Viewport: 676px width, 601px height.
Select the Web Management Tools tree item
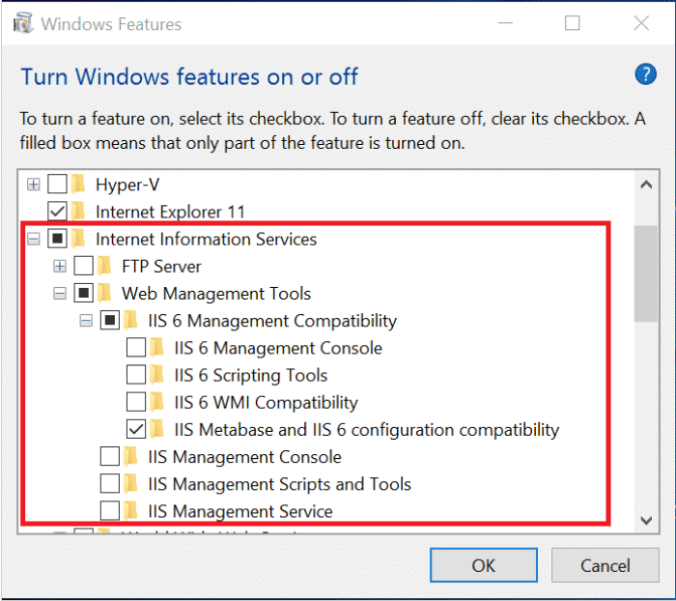point(215,293)
